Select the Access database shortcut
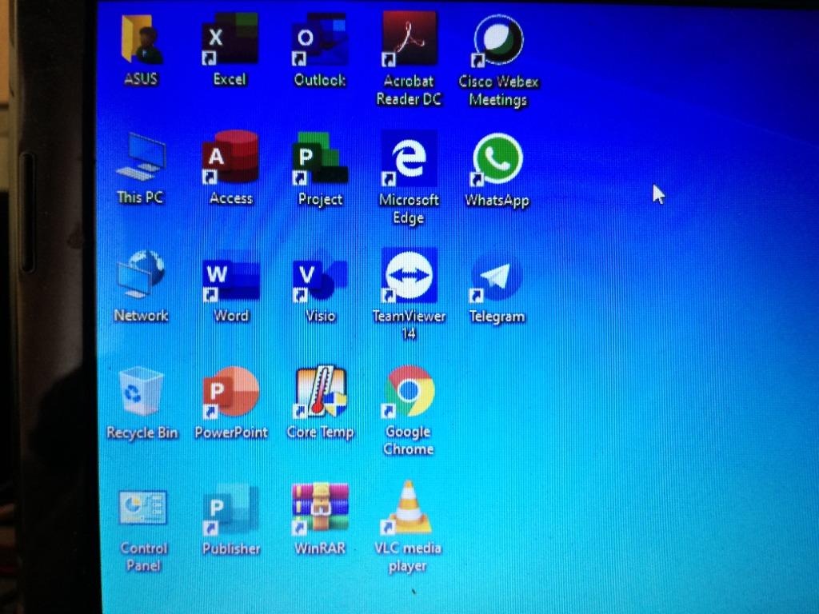Screen dimensions: 819x614 click(x=230, y=158)
